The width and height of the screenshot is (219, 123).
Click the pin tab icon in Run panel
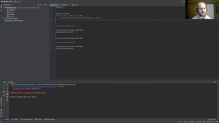click(x=4, y=96)
